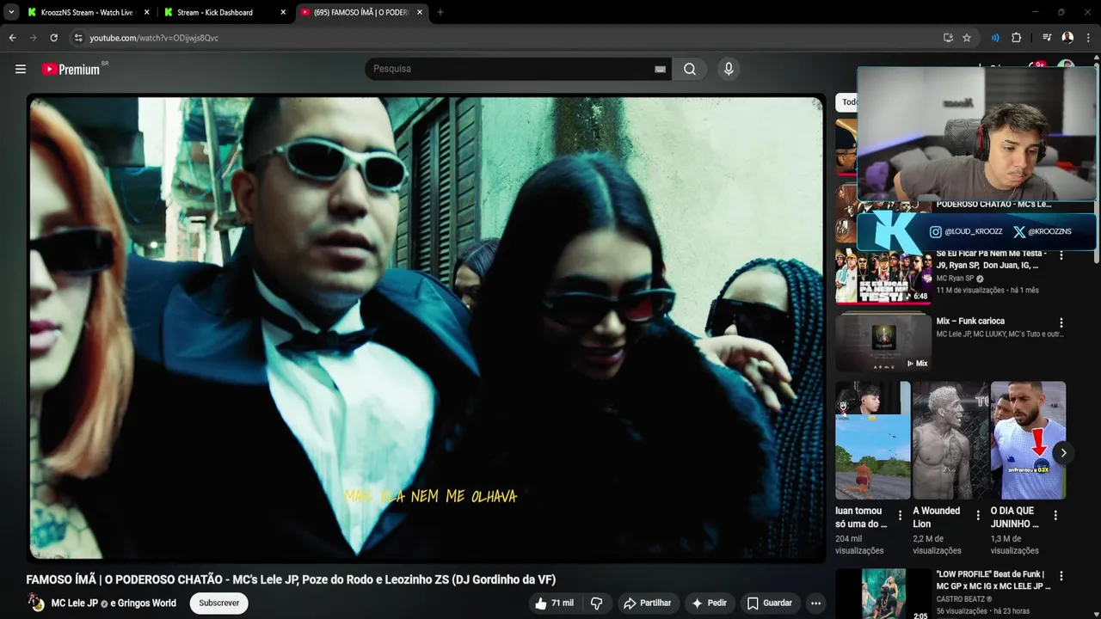
Task: Like the video with thumbs up
Action: [x=553, y=604]
